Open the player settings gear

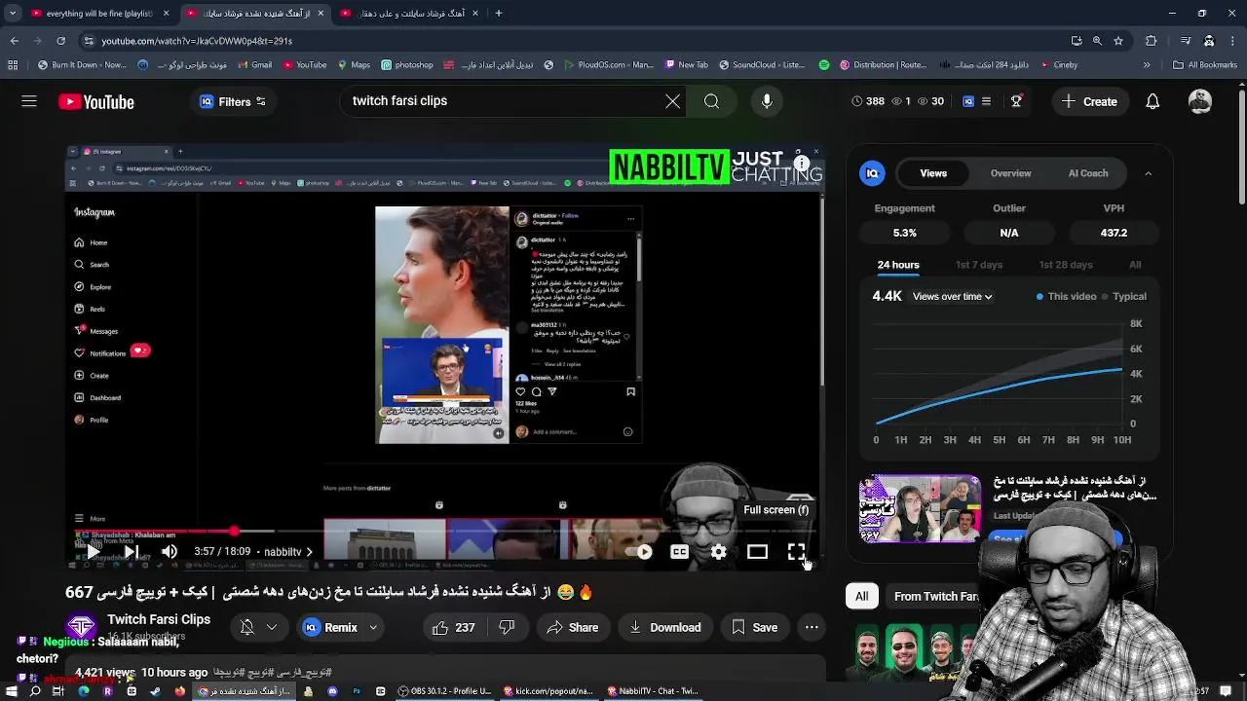pos(718,552)
